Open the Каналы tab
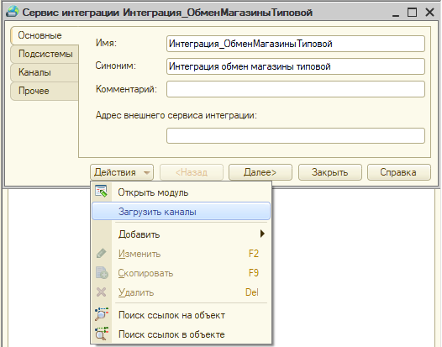 tap(45, 72)
